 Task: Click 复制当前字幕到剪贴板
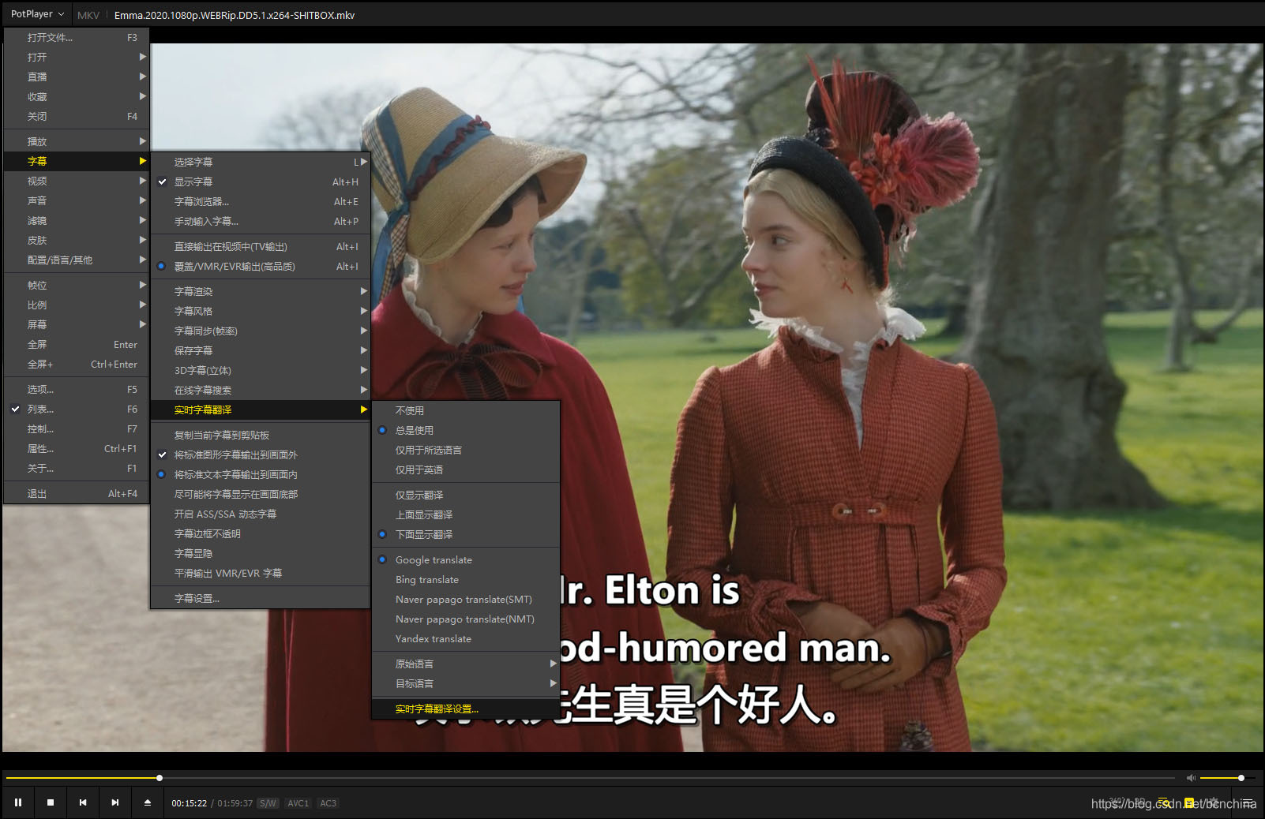pyautogui.click(x=261, y=435)
